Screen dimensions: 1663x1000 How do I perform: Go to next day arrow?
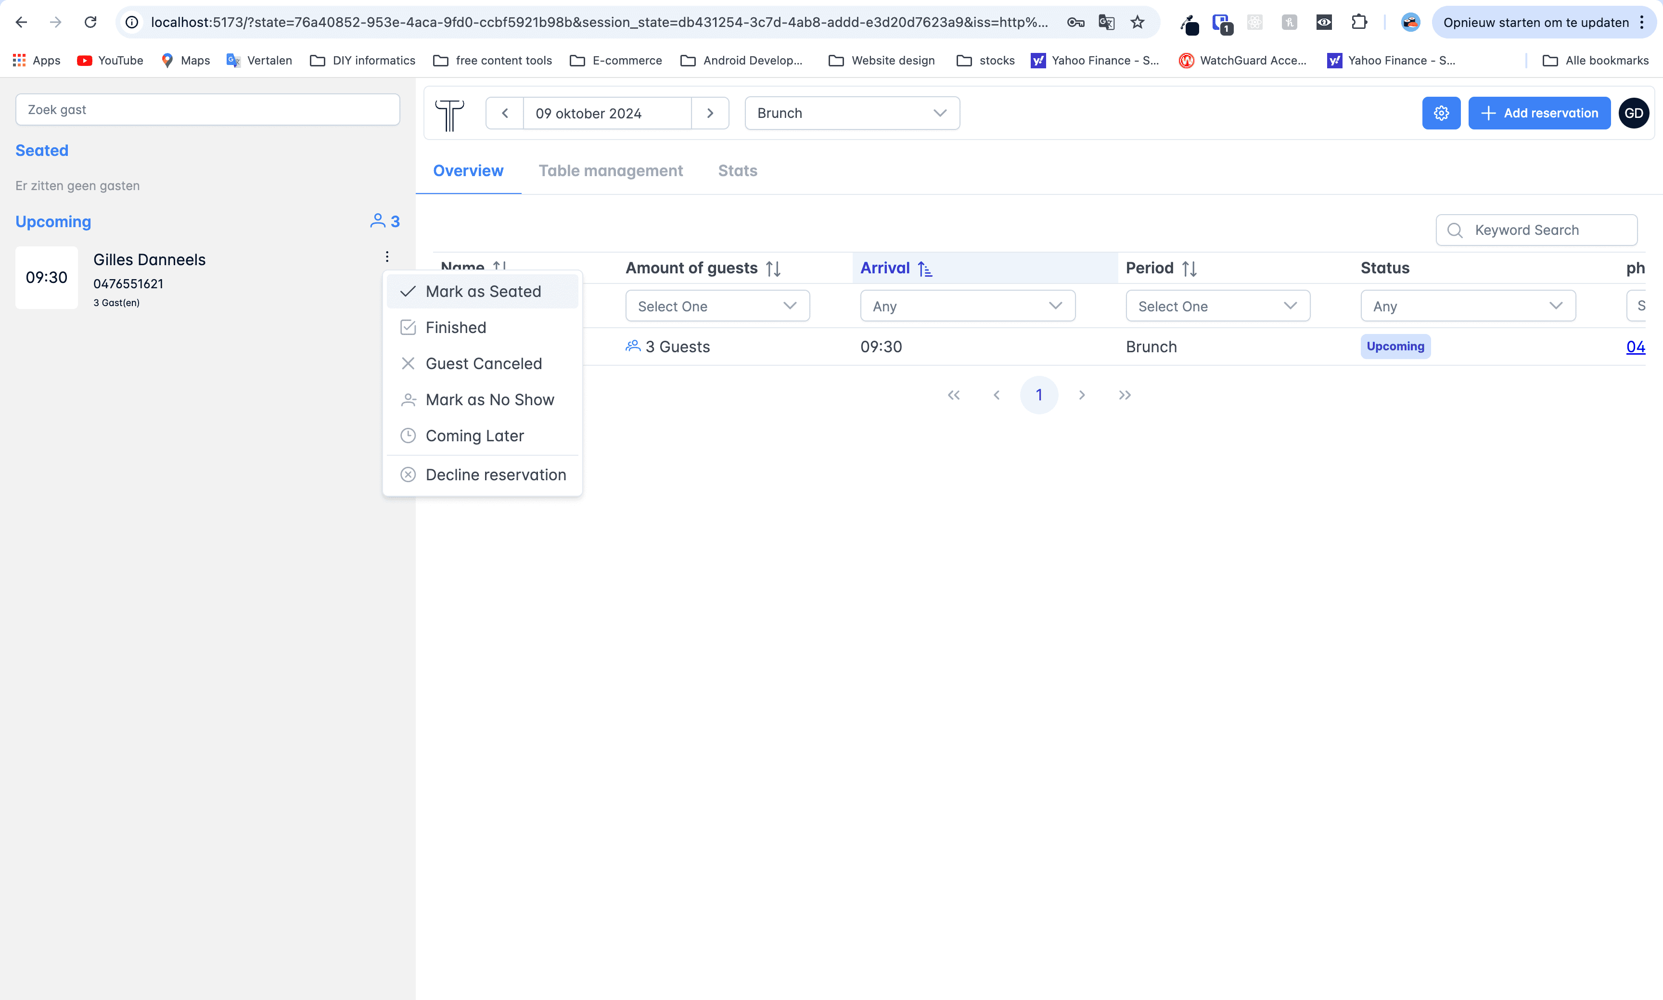(x=710, y=113)
